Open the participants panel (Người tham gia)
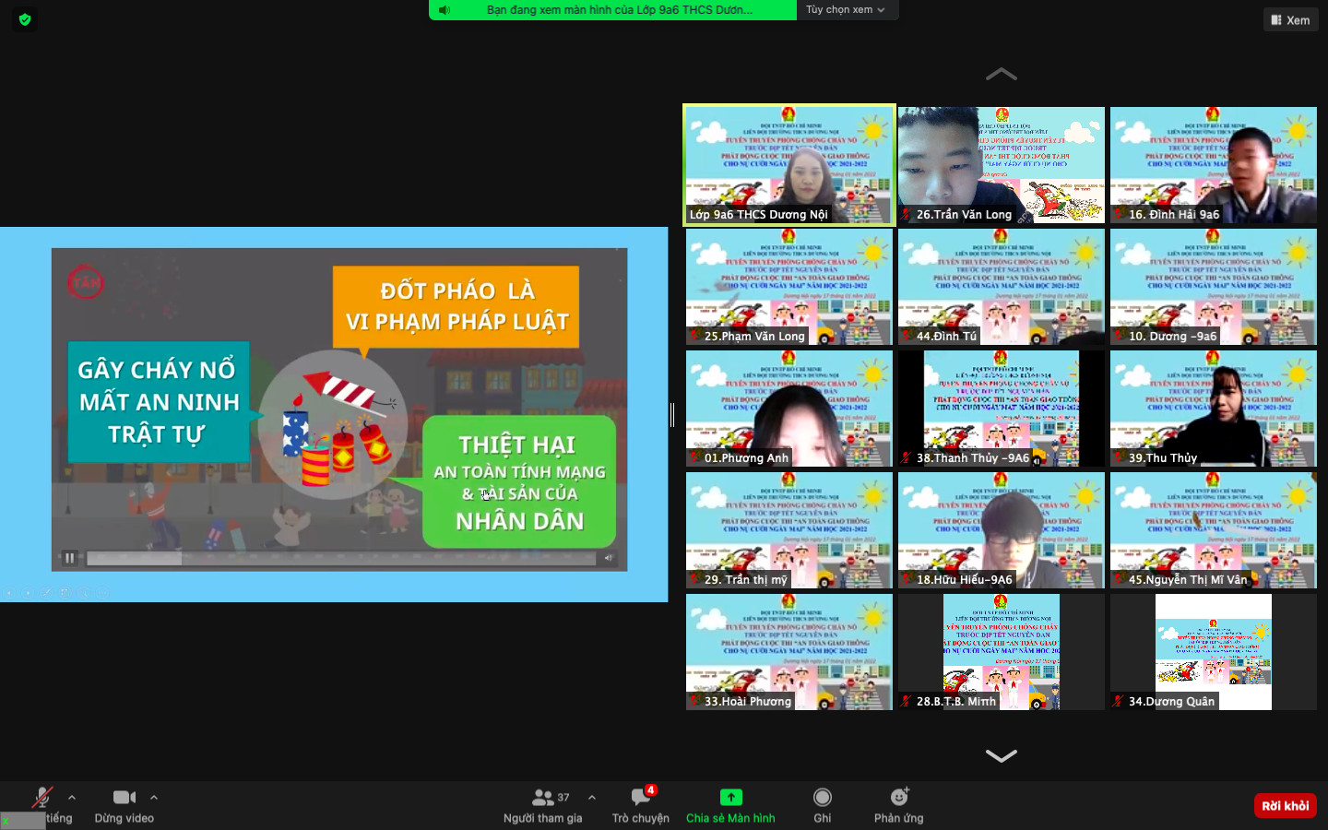The width and height of the screenshot is (1328, 830). (x=543, y=798)
